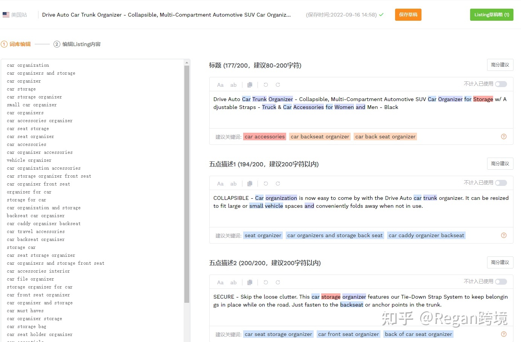Image resolution: width=521 pixels, height=342 pixels.
Task: Undo the last edit in bullet point 2
Action: point(266,282)
